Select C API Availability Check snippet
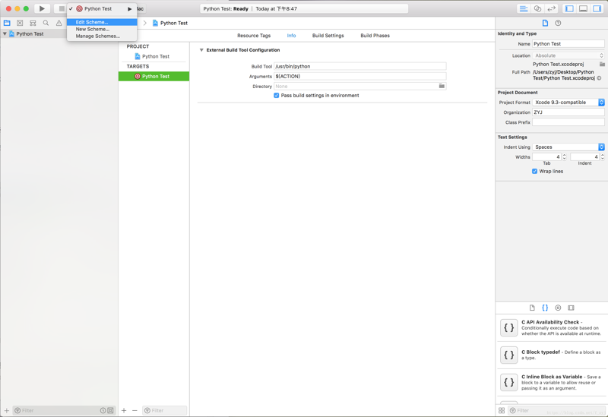The width and height of the screenshot is (608, 417). (x=552, y=328)
